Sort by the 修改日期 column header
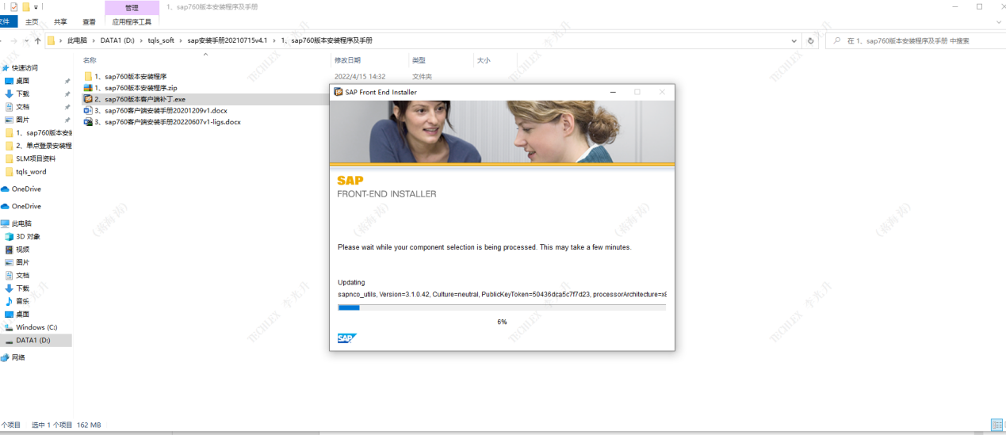This screenshot has width=1006, height=435. pos(347,60)
